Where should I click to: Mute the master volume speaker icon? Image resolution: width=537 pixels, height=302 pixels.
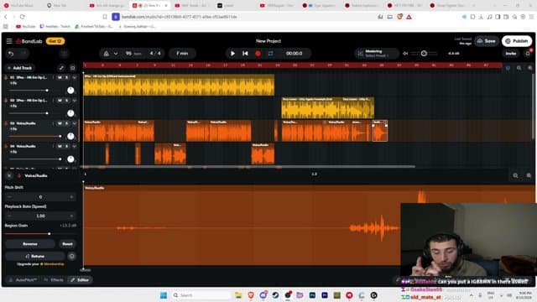405,54
